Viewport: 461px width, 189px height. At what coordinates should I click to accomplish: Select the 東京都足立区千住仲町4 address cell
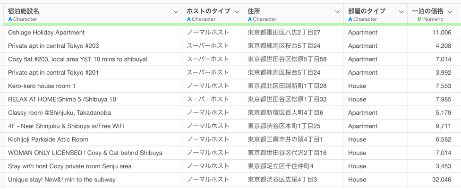click(x=281, y=166)
